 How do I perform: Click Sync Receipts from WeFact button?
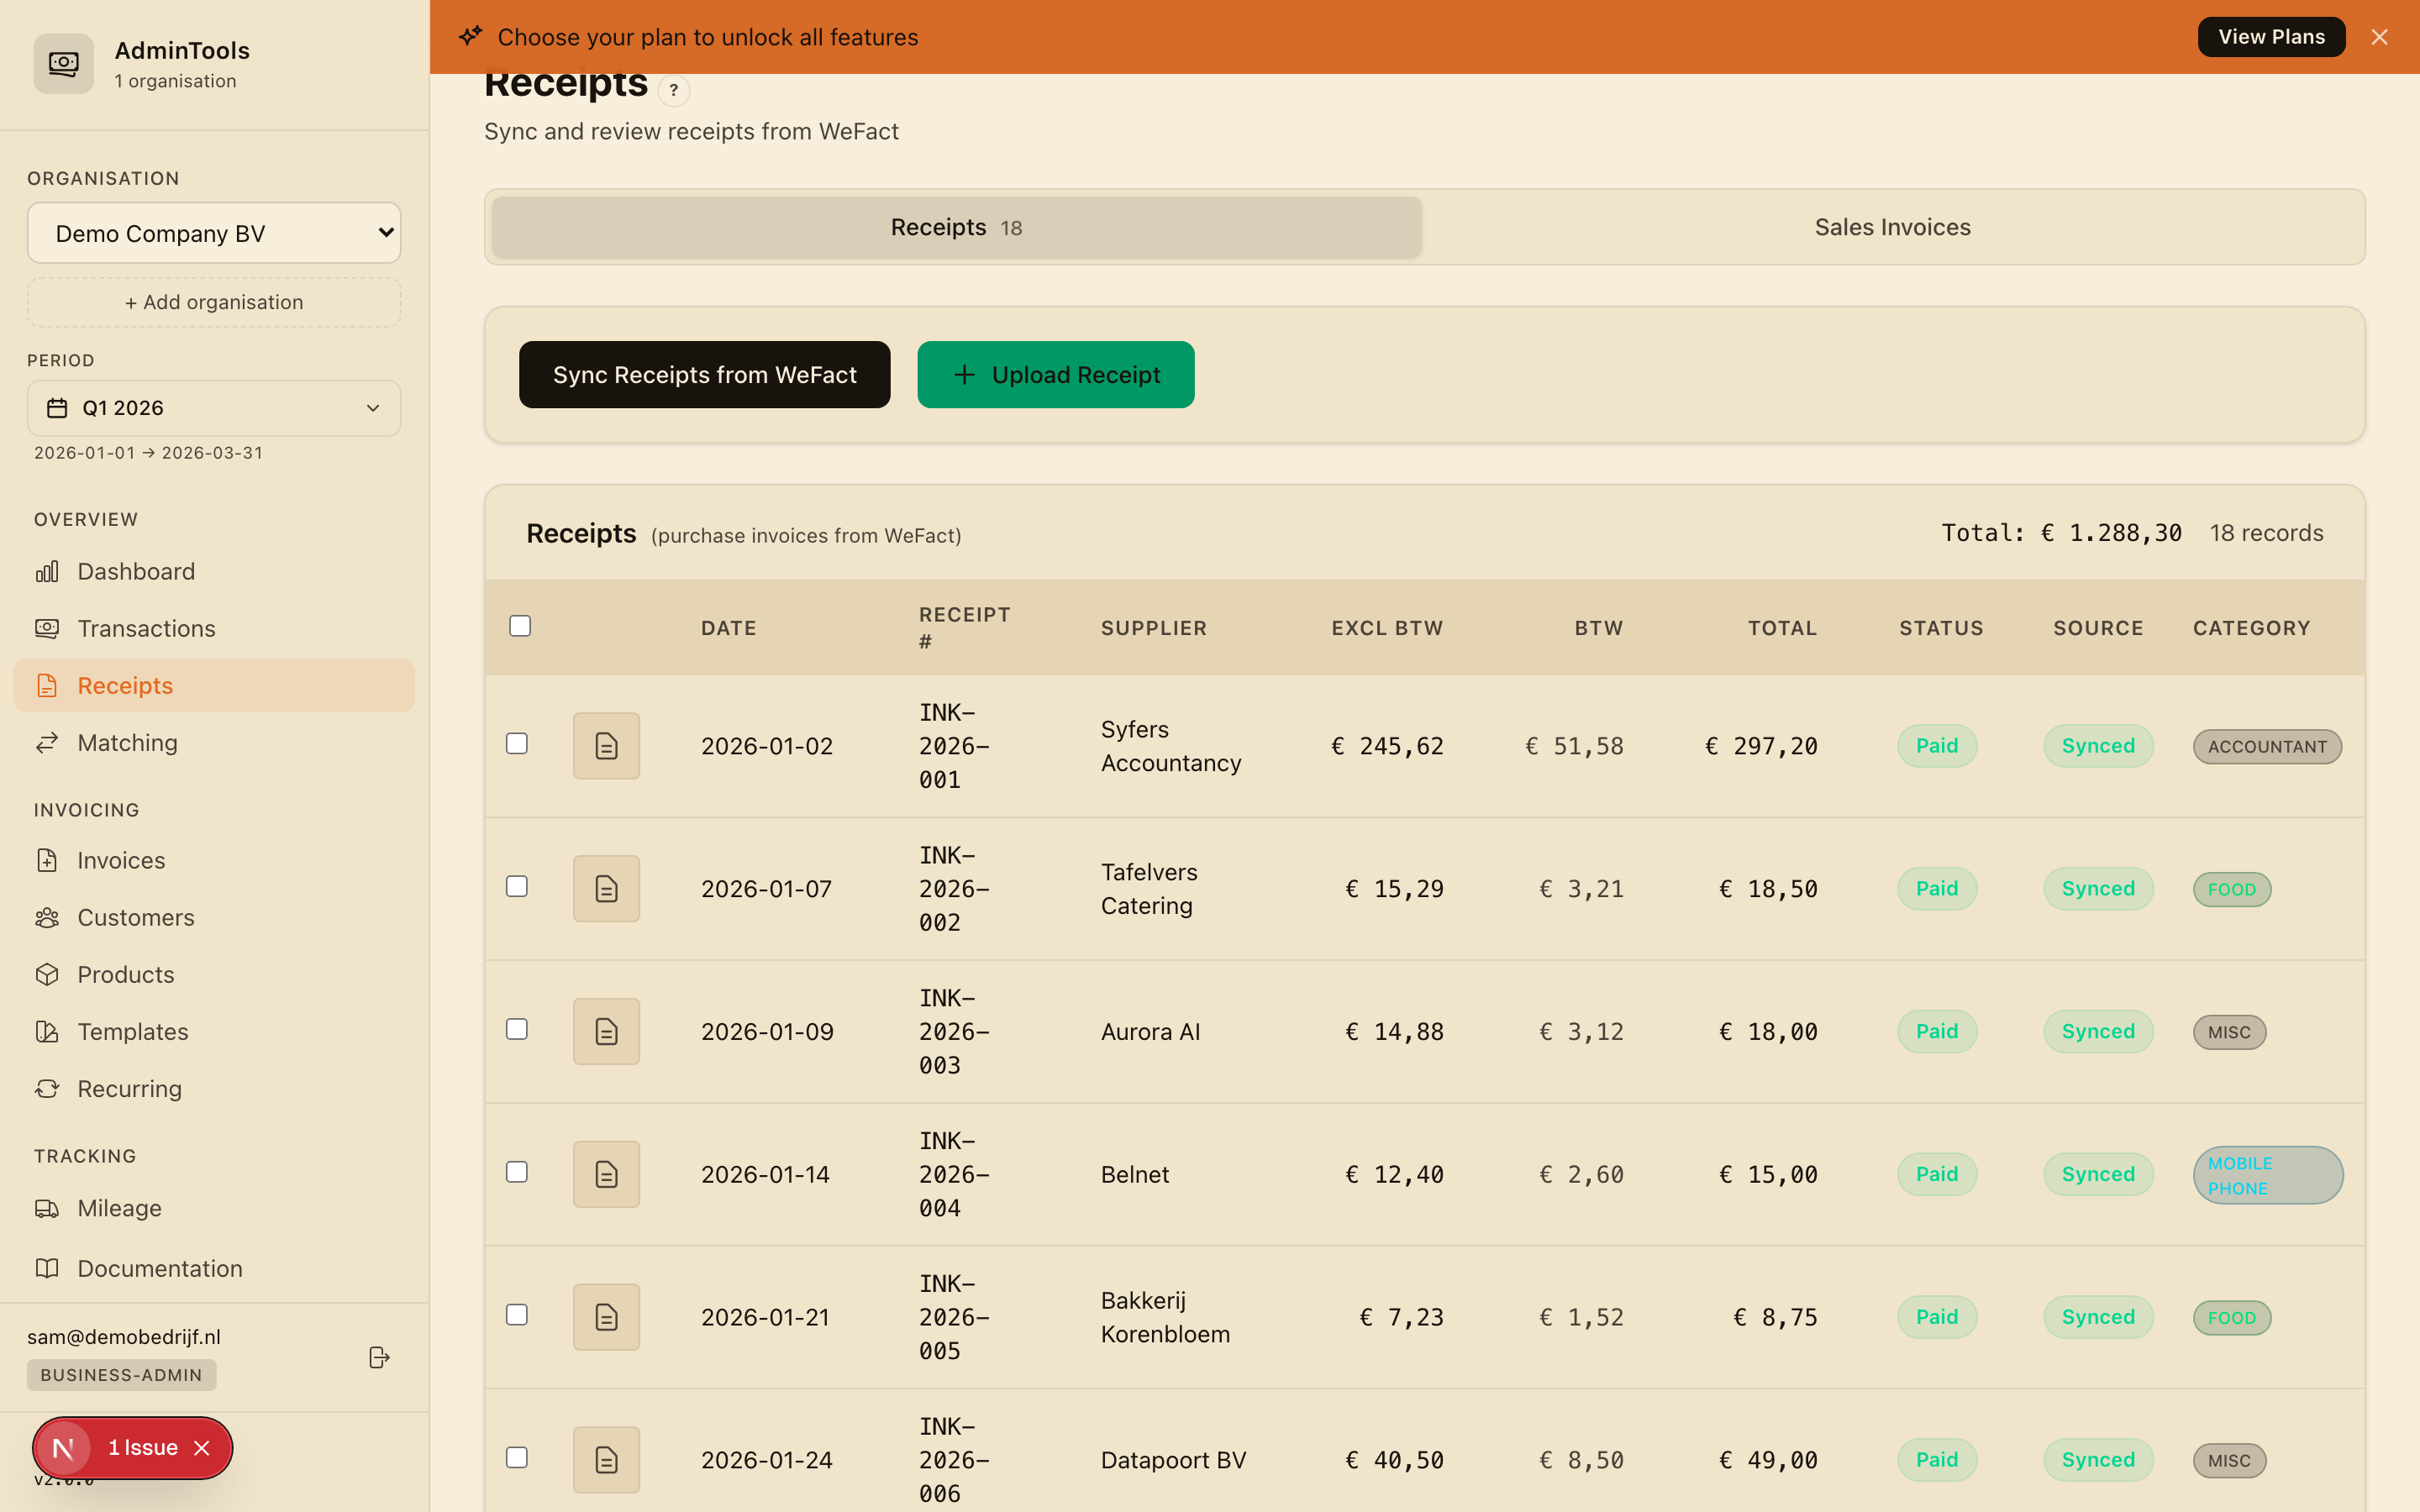tap(704, 375)
